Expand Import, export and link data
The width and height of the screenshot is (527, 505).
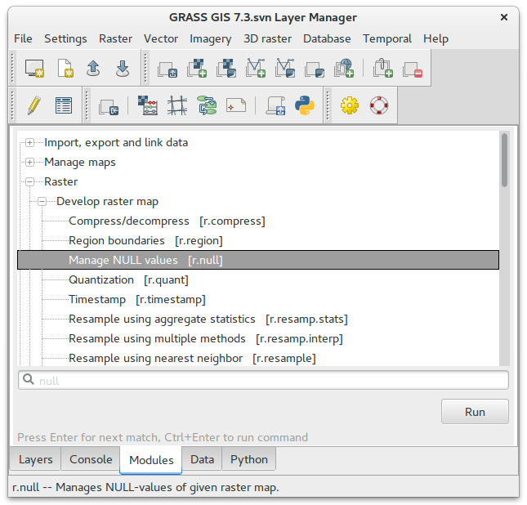point(29,142)
